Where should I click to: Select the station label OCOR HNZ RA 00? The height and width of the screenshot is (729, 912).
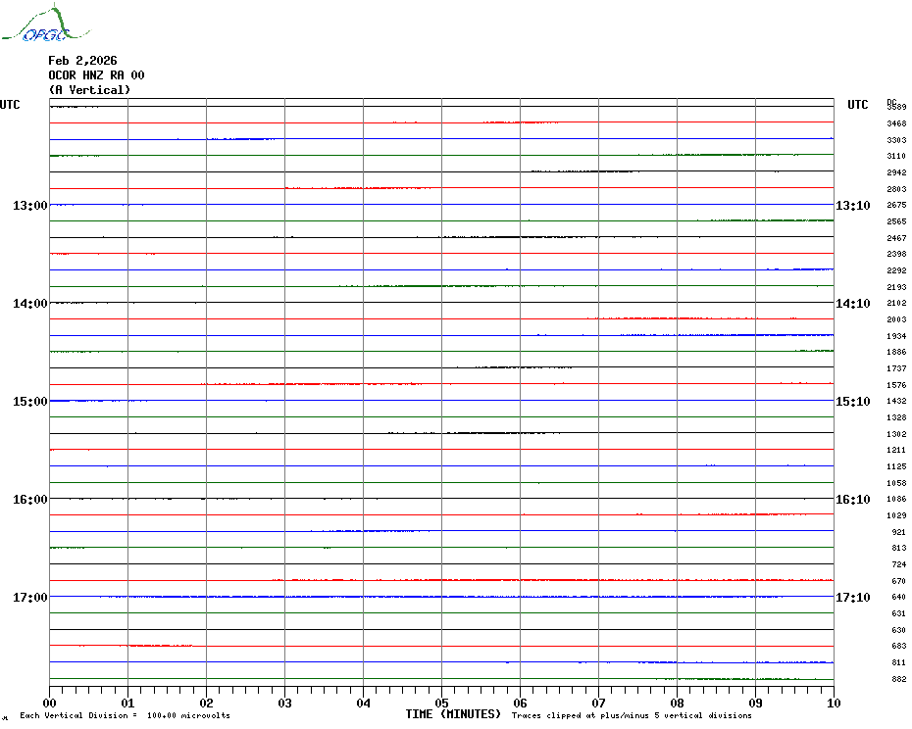[96, 75]
